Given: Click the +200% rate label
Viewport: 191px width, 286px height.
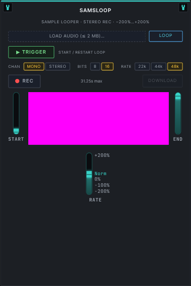Looking at the screenshot, I should pyautogui.click(x=102, y=155).
